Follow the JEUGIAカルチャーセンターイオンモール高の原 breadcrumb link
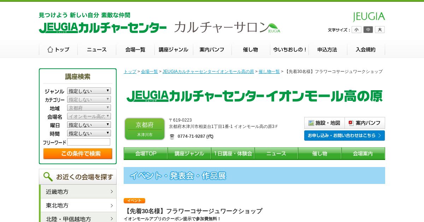Viewport: 424px width, 222px height. pyautogui.click(x=208, y=72)
